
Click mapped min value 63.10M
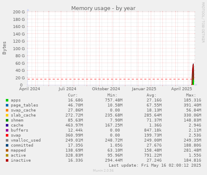click(x=115, y=150)
